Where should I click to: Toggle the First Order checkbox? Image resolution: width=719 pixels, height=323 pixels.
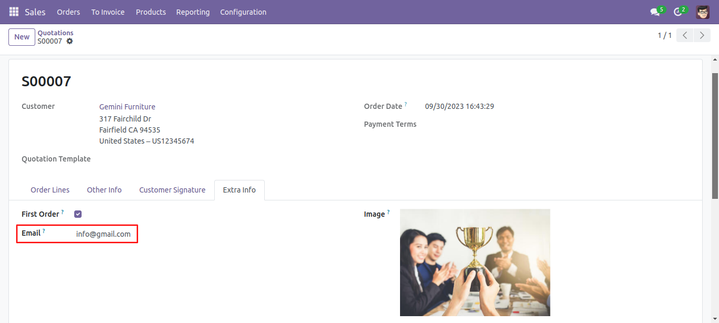click(78, 214)
